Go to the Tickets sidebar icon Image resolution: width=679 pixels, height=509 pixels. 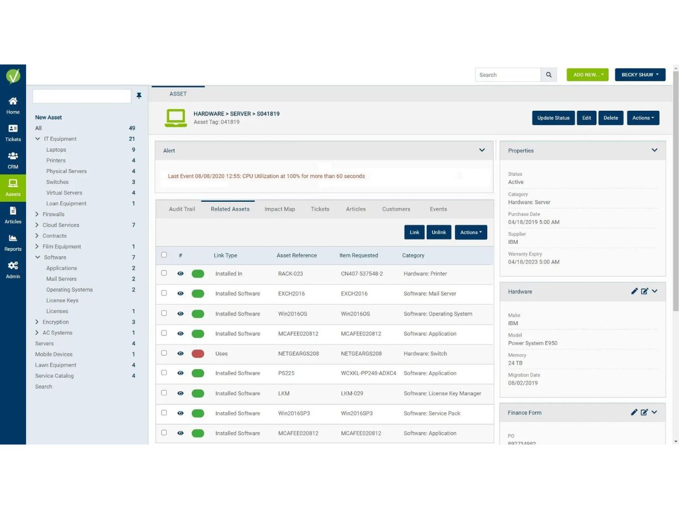pyautogui.click(x=13, y=133)
